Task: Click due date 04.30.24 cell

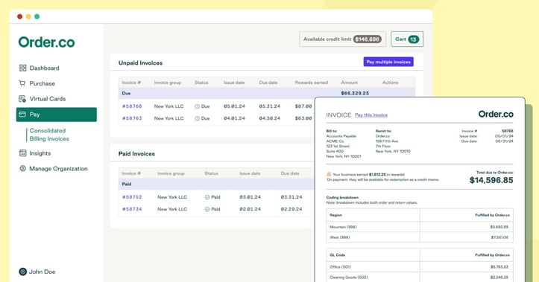Action: pyautogui.click(x=270, y=118)
